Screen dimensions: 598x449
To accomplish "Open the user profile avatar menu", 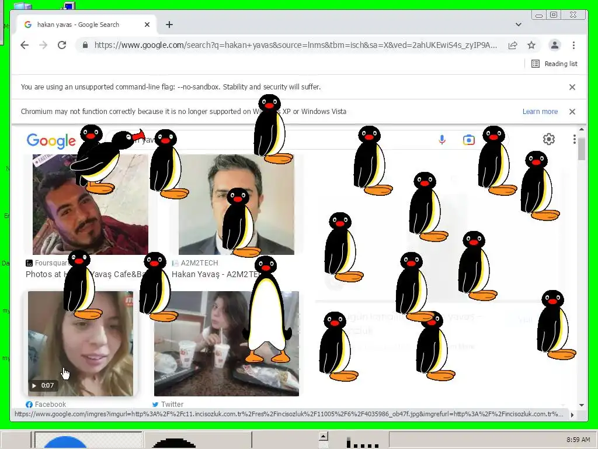I will pos(555,45).
